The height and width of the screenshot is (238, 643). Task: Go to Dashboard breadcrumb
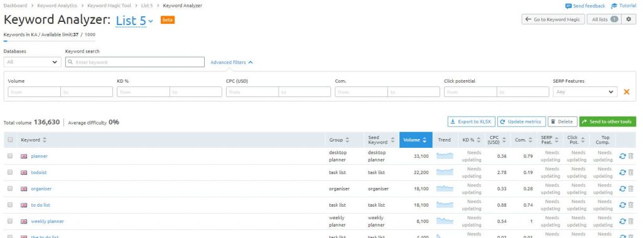pos(15,6)
